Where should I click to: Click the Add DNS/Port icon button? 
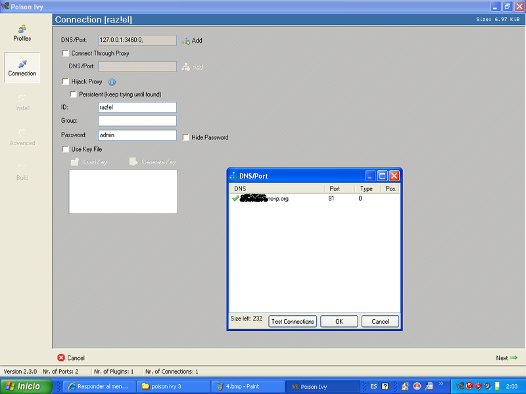tap(185, 41)
